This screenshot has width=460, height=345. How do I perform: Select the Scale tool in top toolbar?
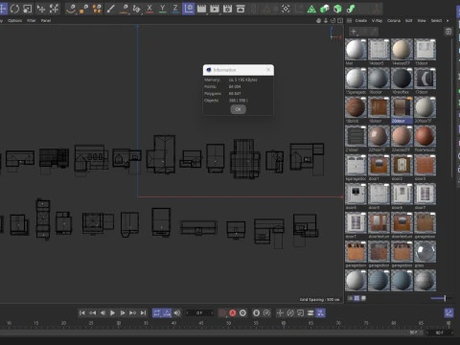pos(28,9)
